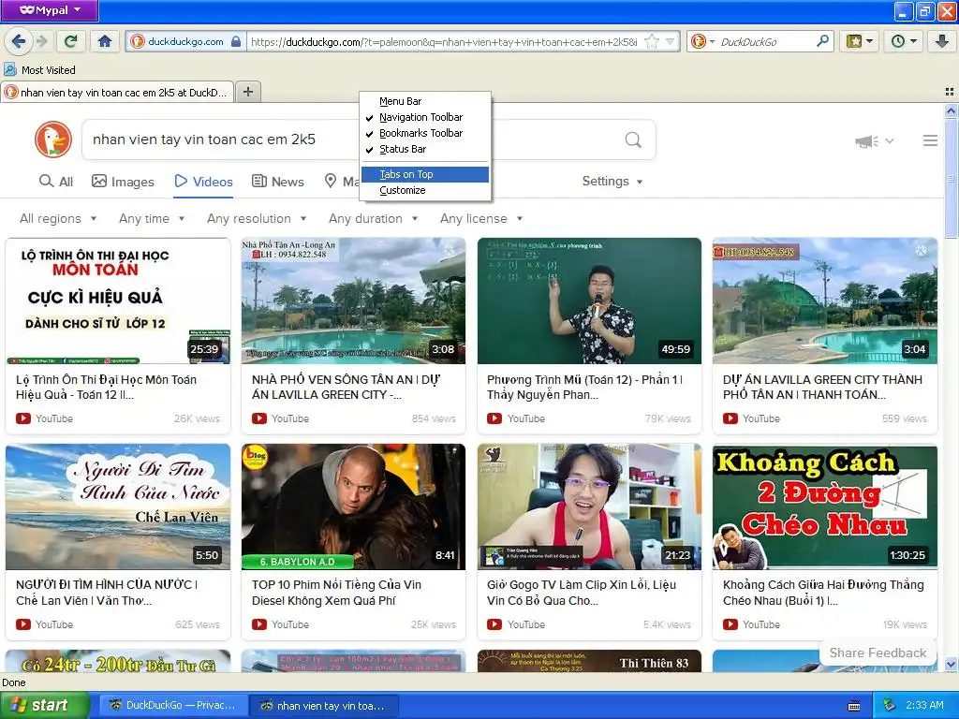Click the DuckDuckGo duck logo
Screen dimensions: 959x719
tap(53, 139)
